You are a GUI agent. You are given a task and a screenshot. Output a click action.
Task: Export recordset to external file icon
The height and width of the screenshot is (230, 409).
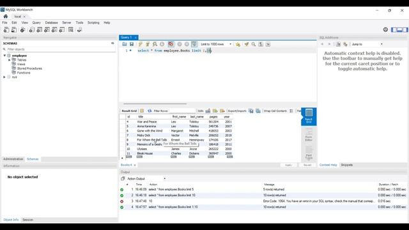[x=251, y=111]
